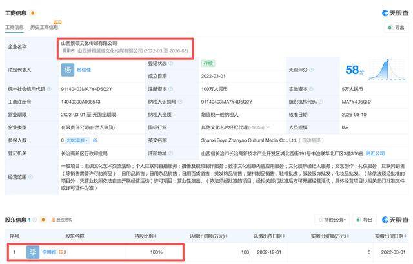The width and height of the screenshot is (413, 264).
Task: Expand the 国标行业 chevron after R9059
Action: point(268,127)
